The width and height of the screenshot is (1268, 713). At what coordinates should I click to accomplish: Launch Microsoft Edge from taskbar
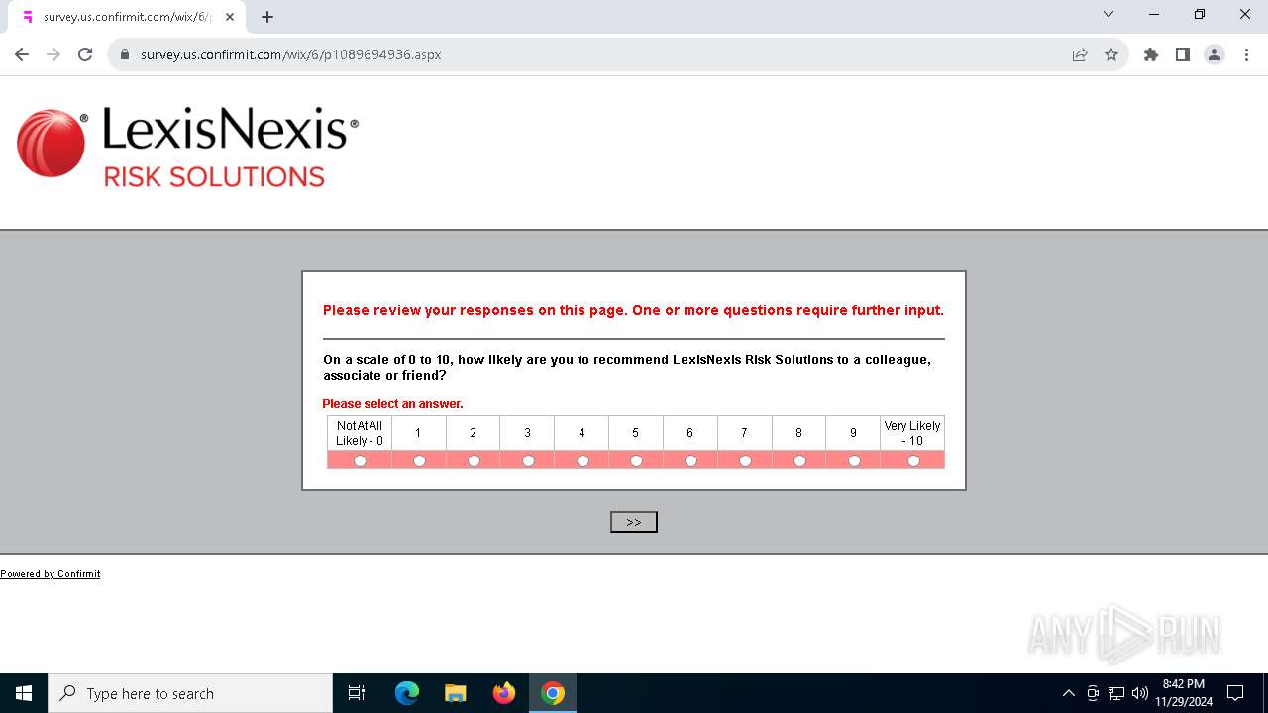point(407,693)
